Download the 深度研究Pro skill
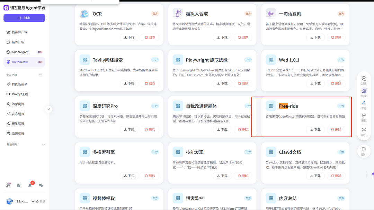The image size is (374, 210). [x=129, y=129]
